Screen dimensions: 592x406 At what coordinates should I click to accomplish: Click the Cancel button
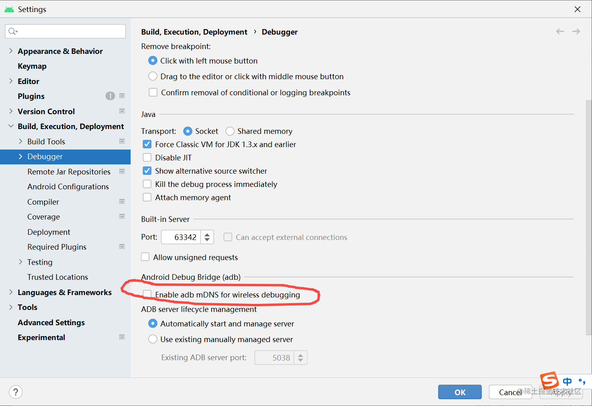tap(510, 392)
